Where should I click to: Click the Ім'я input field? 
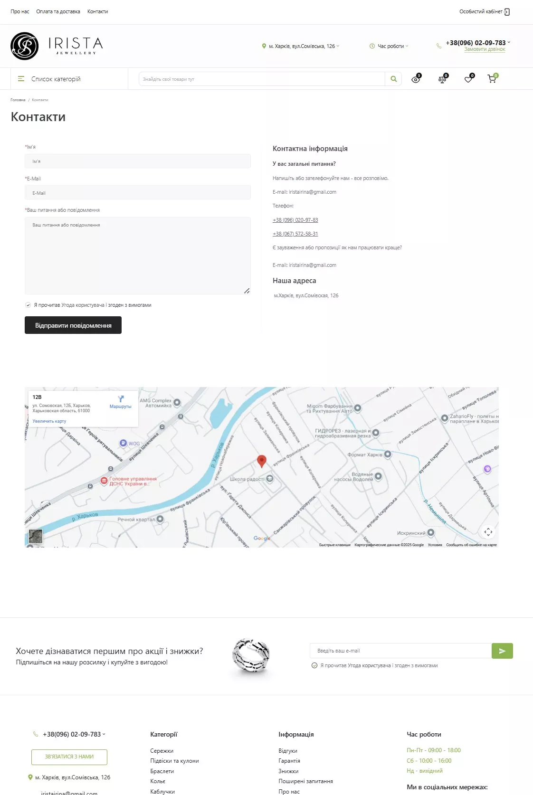tap(137, 161)
